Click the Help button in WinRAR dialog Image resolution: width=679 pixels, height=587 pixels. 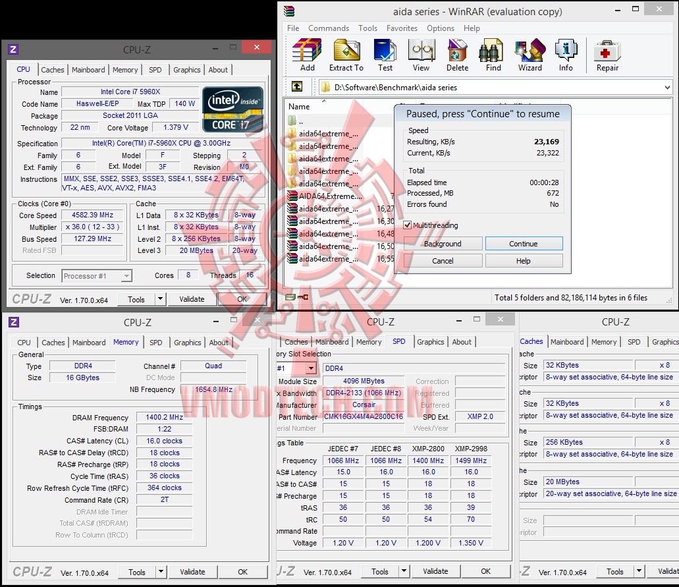click(524, 261)
